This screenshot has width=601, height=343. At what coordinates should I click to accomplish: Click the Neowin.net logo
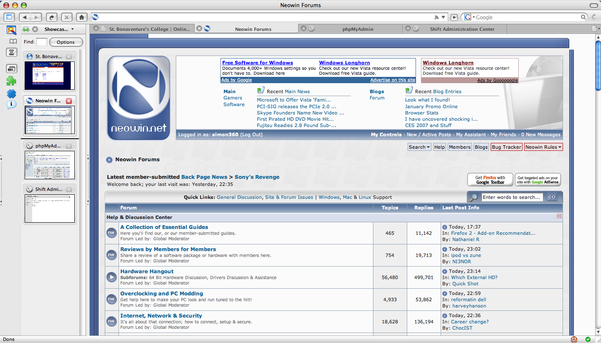pyautogui.click(x=139, y=98)
